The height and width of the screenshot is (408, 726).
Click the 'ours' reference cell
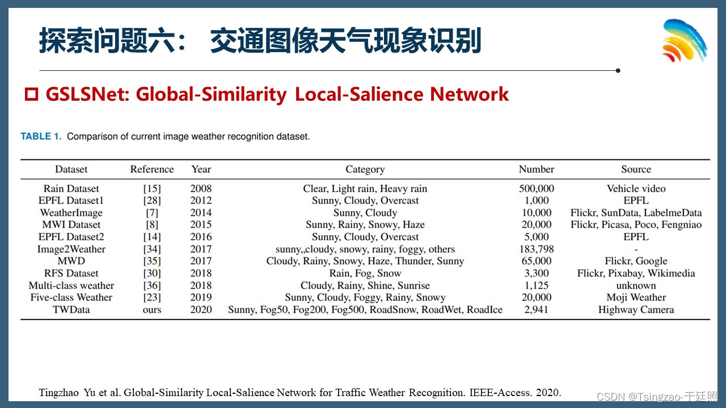pos(152,310)
